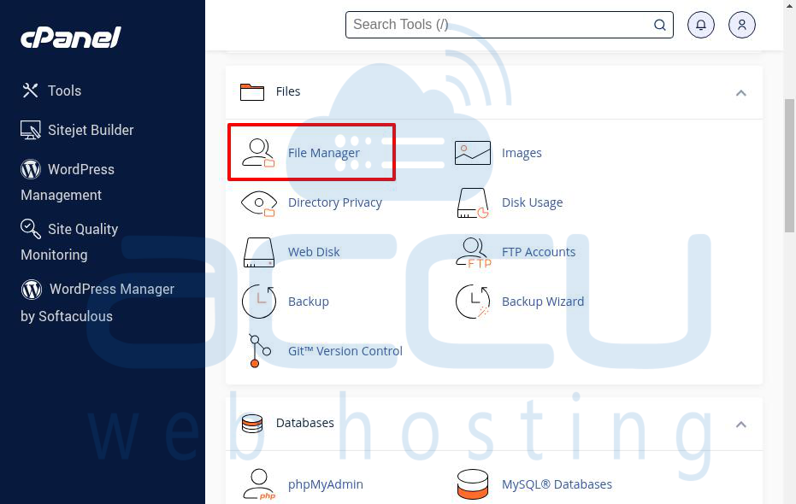Image resolution: width=796 pixels, height=504 pixels.
Task: Click the Disk Usage drive icon
Action: pos(473,202)
